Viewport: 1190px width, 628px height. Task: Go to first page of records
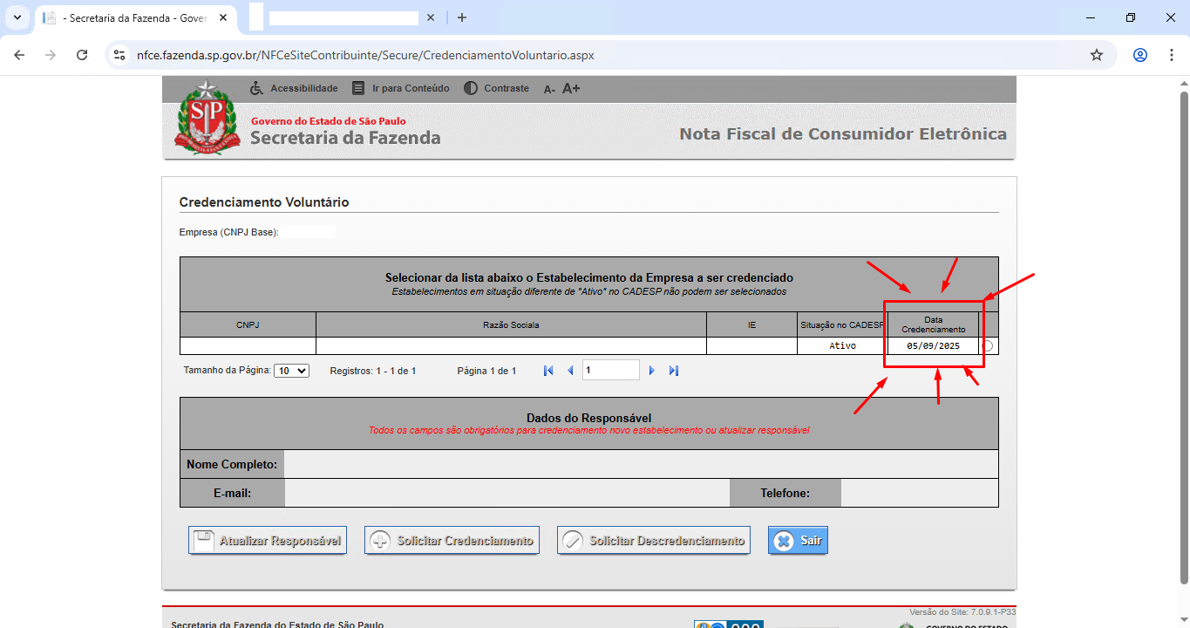click(548, 371)
